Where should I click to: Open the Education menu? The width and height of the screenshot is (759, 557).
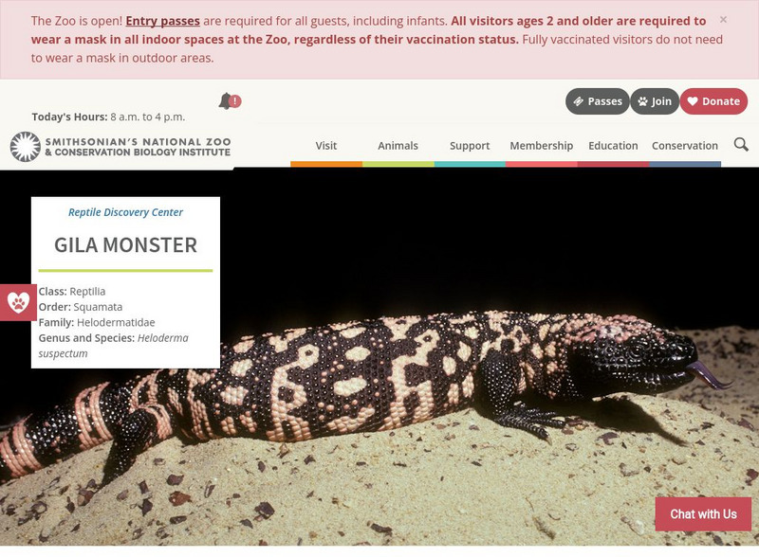[613, 146]
